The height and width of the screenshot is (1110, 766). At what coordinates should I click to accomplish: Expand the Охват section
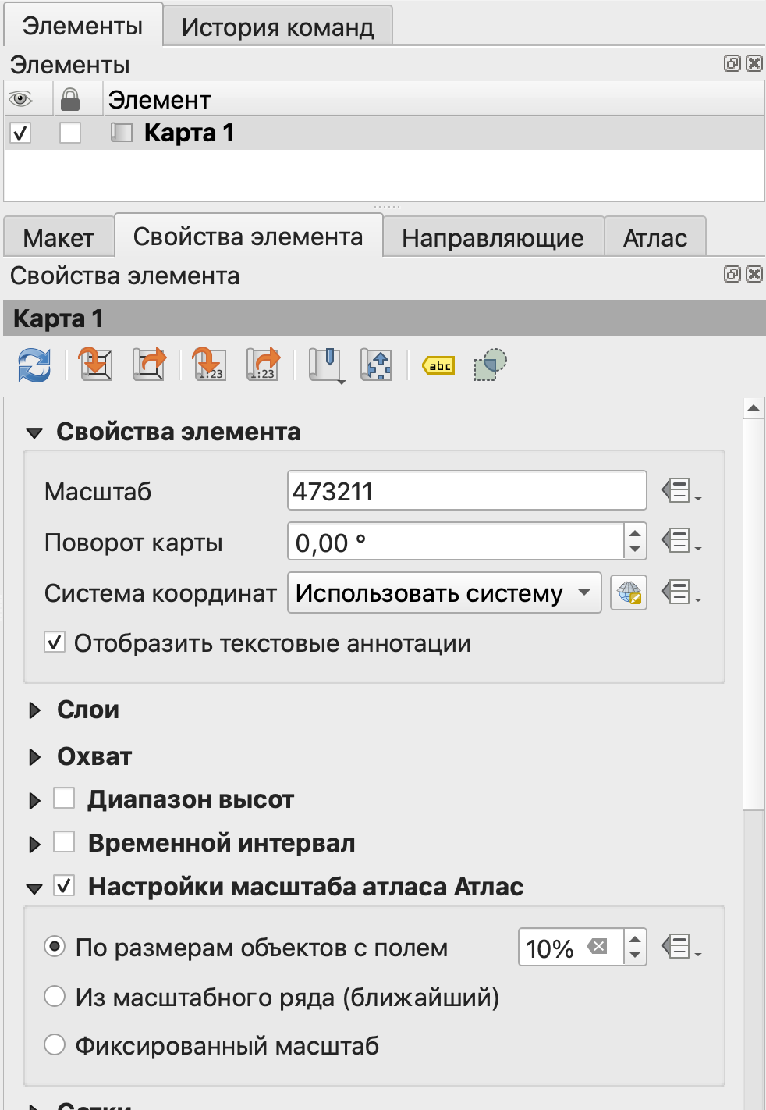35,757
